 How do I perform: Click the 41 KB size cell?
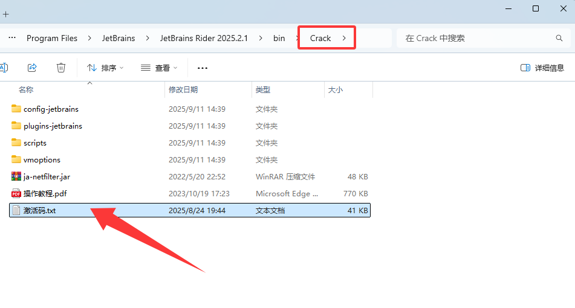tap(357, 210)
